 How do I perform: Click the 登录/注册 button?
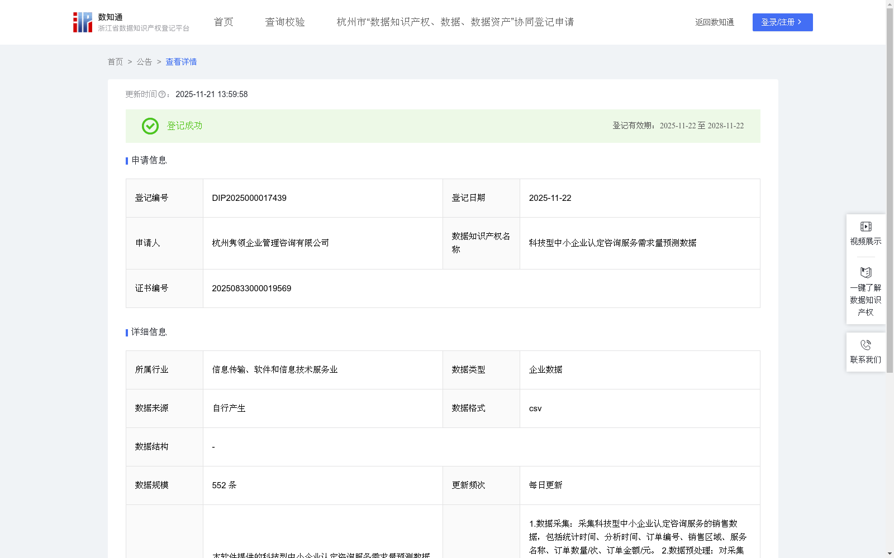(x=782, y=22)
